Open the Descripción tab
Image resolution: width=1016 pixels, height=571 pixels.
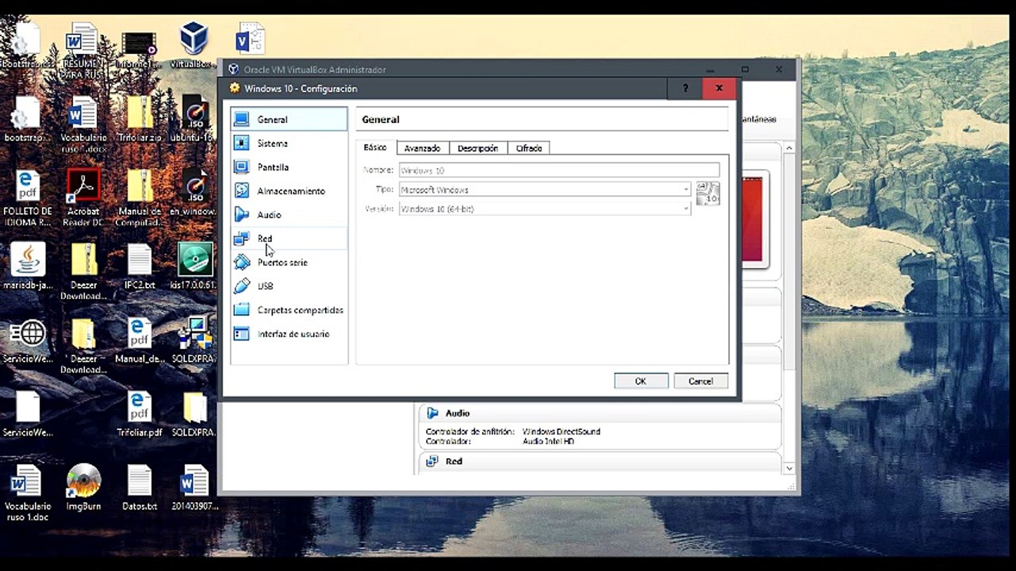[477, 148]
